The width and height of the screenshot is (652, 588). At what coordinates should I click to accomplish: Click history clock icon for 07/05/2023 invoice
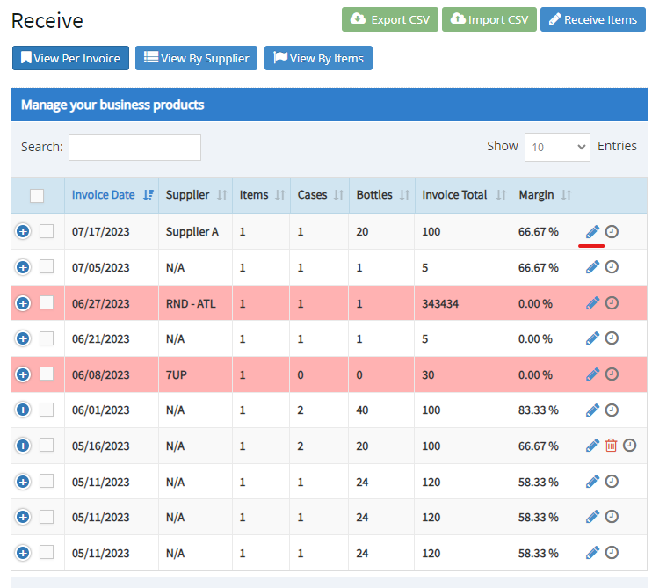click(612, 267)
